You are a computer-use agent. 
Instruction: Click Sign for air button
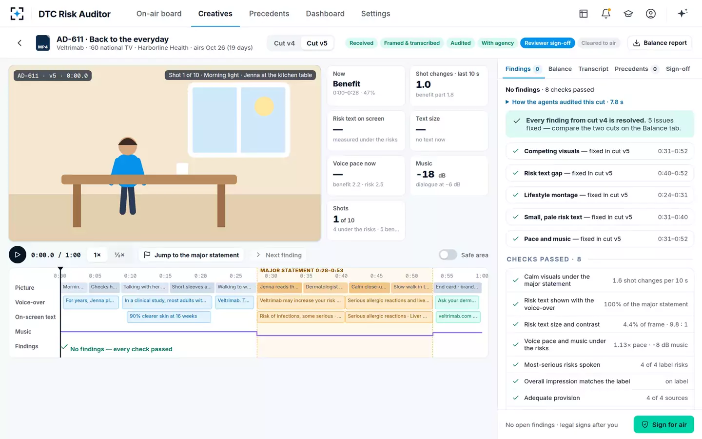664,424
